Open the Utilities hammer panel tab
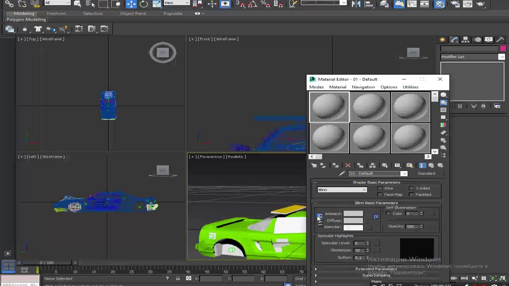The width and height of the screenshot is (509, 286). coord(500,40)
